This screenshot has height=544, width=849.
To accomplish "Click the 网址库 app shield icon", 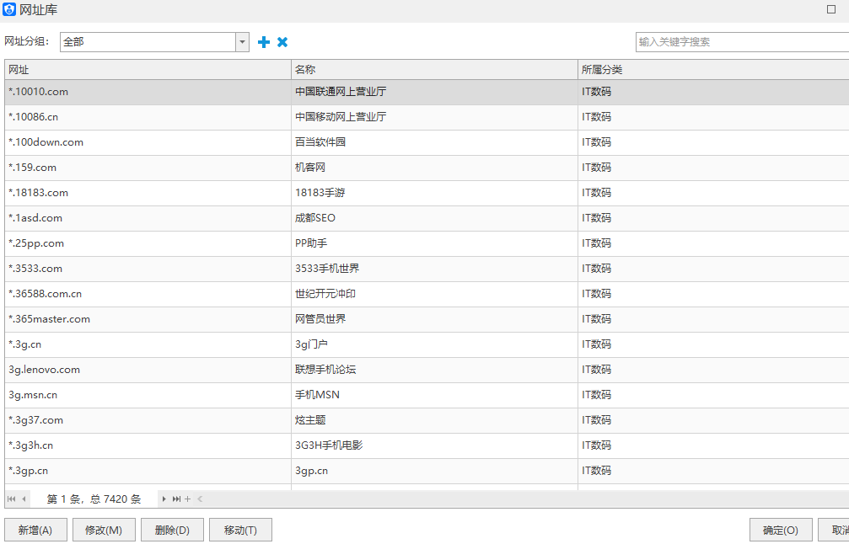I will pyautogui.click(x=9, y=9).
